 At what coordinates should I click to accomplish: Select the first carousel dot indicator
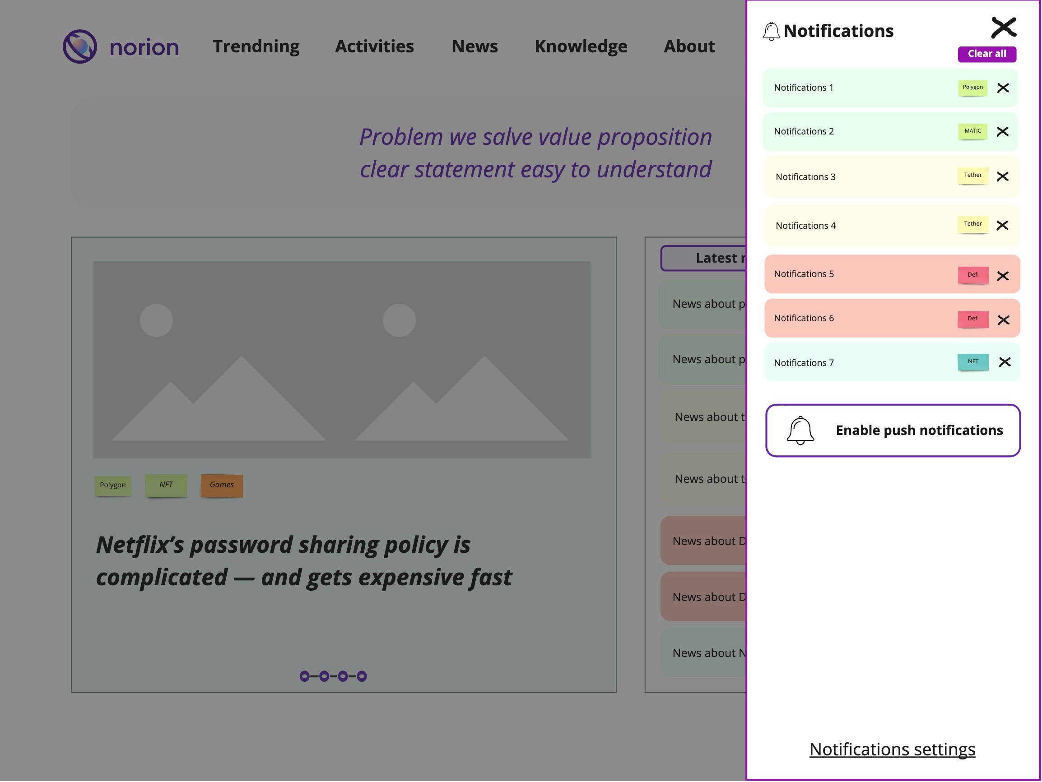305,676
